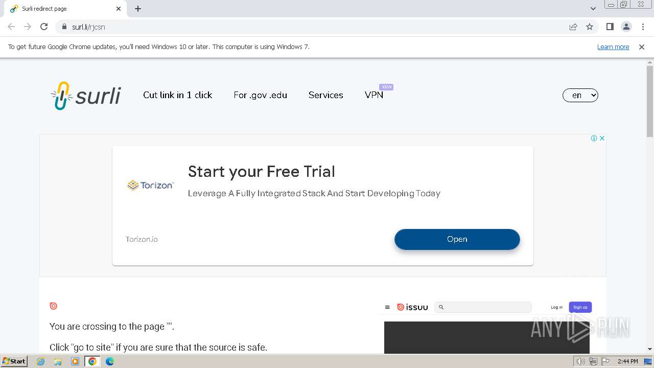Reload the Surli redirect page
The image size is (654, 368).
click(44, 27)
